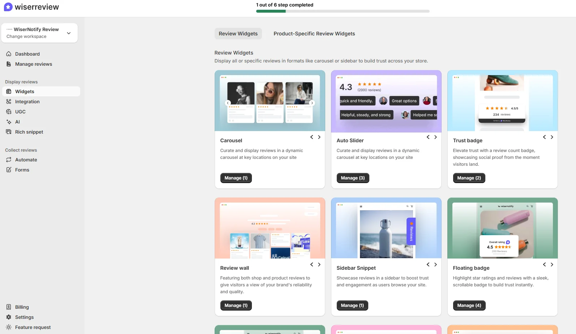Click the Rich snippet icon
Image resolution: width=576 pixels, height=334 pixels.
(x=9, y=132)
